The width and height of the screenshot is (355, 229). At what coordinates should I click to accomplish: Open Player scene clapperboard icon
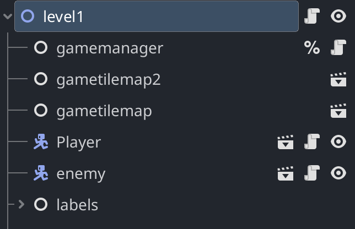(x=286, y=142)
